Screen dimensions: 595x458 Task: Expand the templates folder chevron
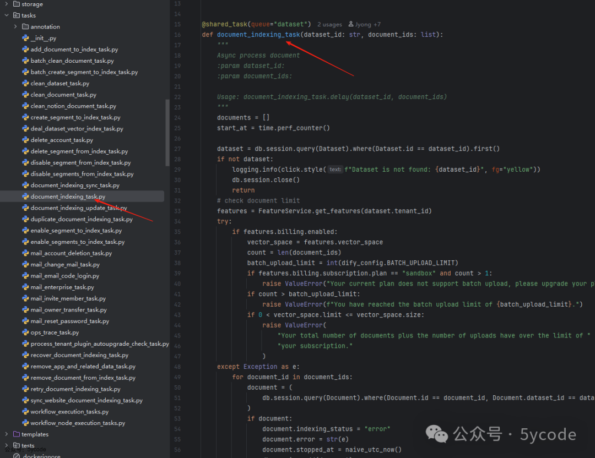coord(7,434)
